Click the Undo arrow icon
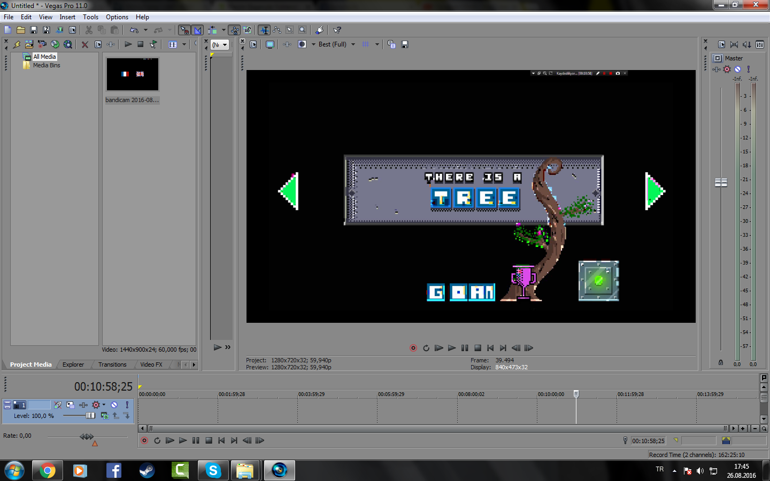Viewport: 770px width, 481px height. coord(134,30)
